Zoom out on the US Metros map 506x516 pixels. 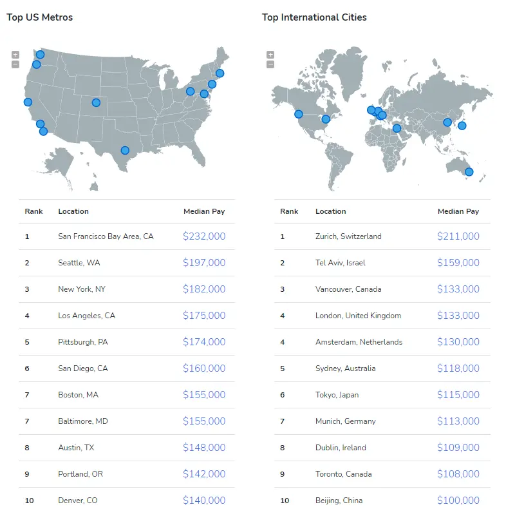point(15,64)
